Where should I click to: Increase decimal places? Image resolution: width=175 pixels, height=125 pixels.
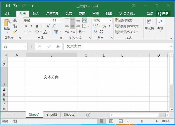click(96, 32)
